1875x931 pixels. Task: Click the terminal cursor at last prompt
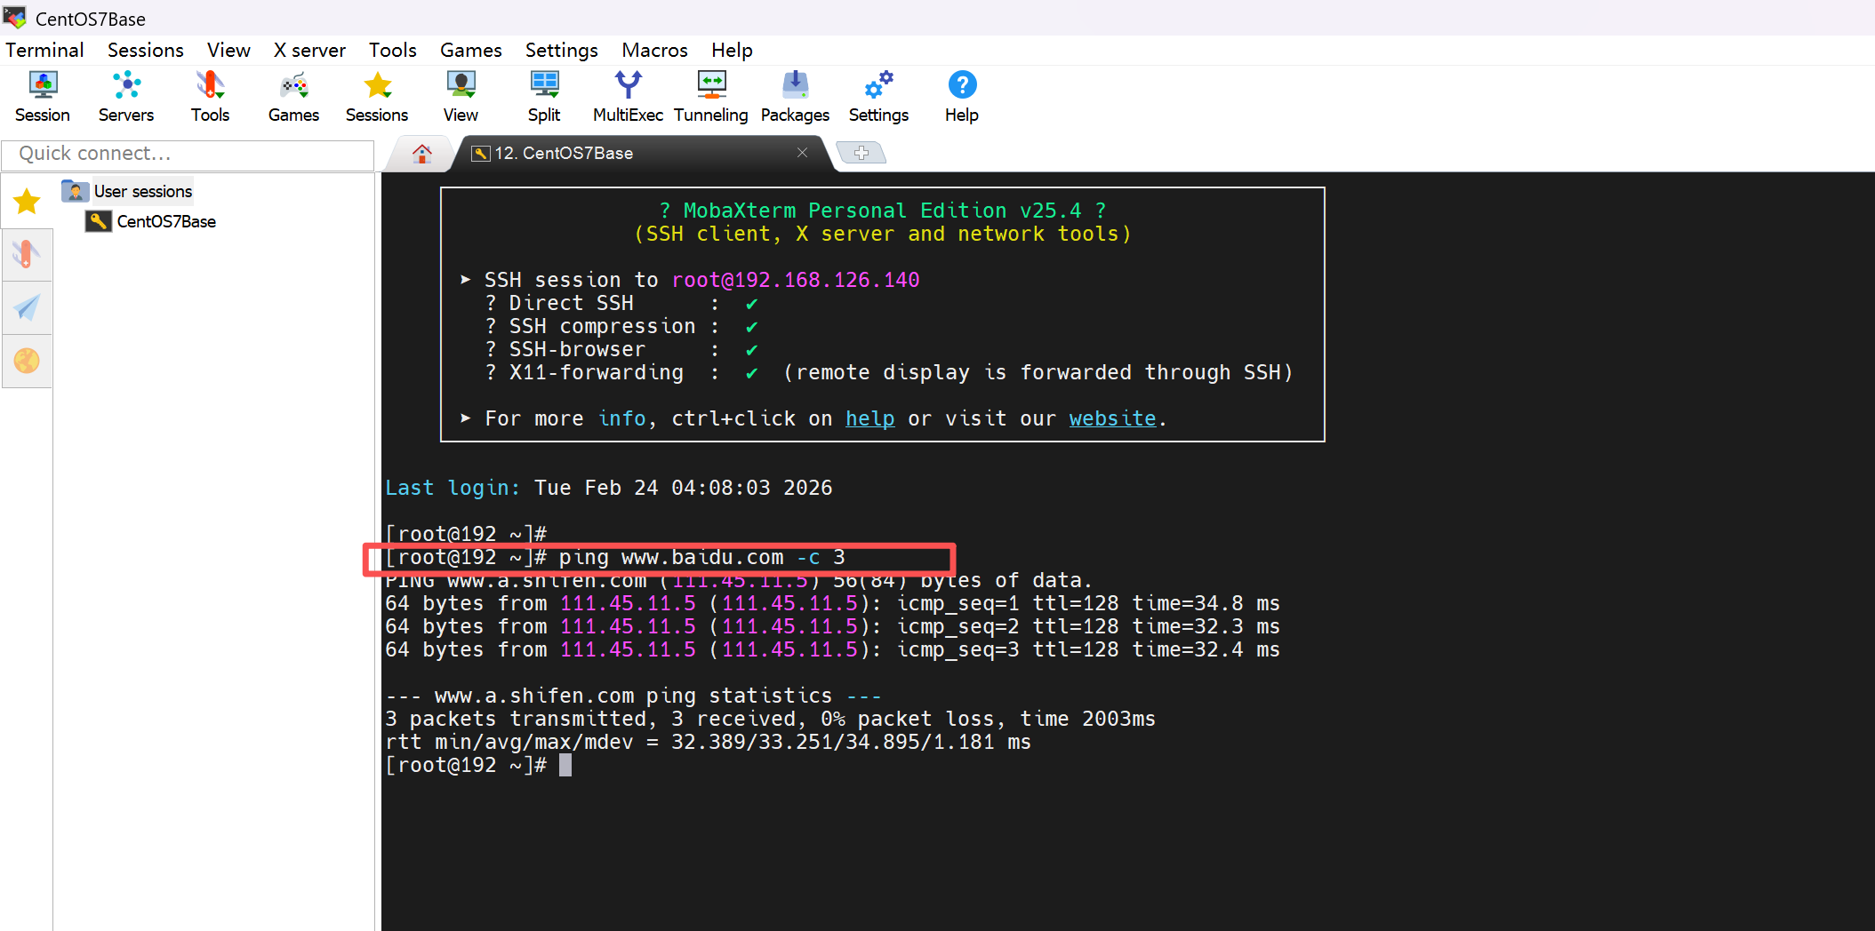click(x=565, y=765)
